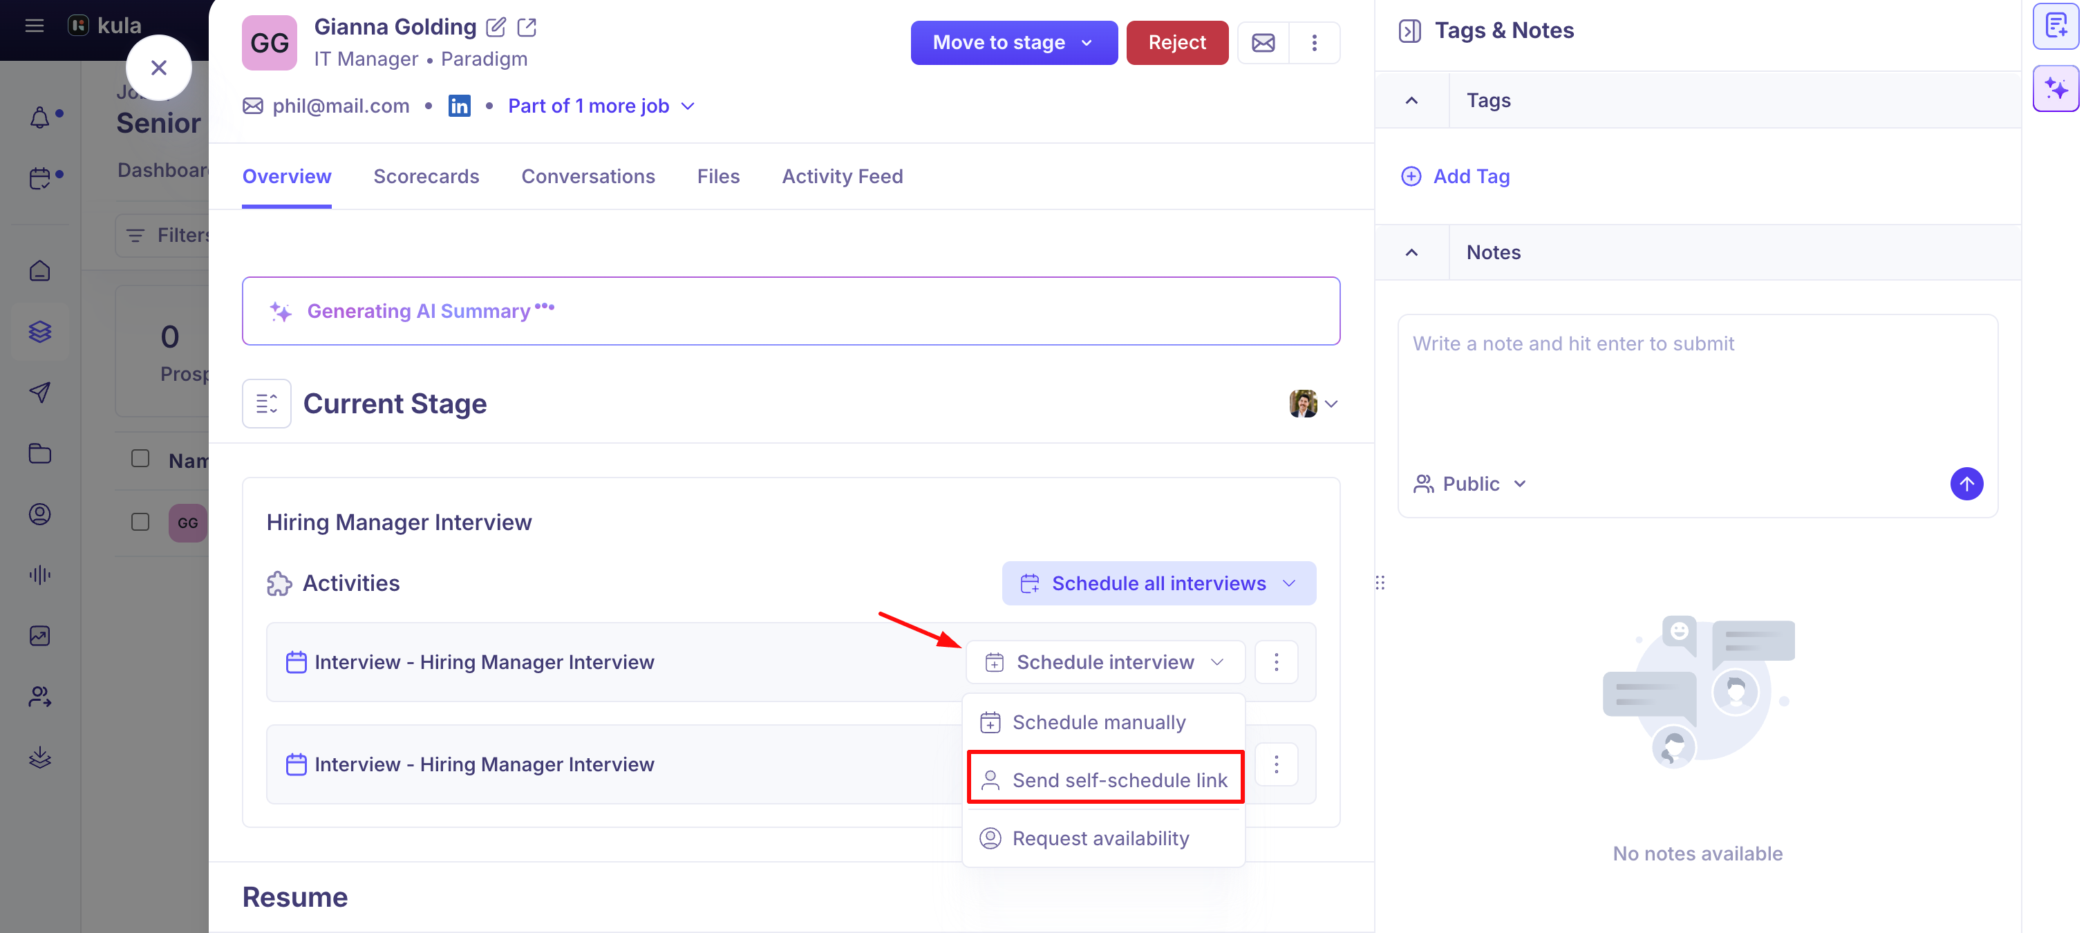Open kebab menu for first Hiring Manager Interview

1276,661
